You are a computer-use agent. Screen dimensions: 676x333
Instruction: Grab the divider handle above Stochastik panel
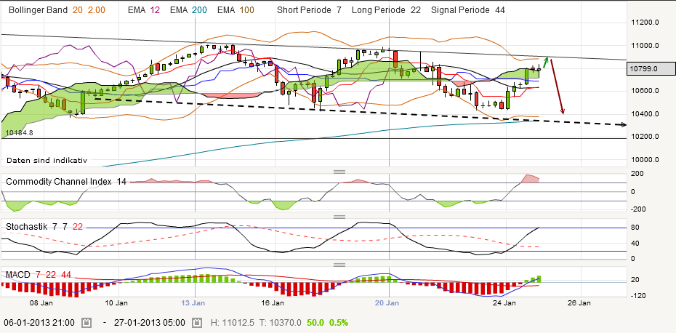[x=339, y=217]
